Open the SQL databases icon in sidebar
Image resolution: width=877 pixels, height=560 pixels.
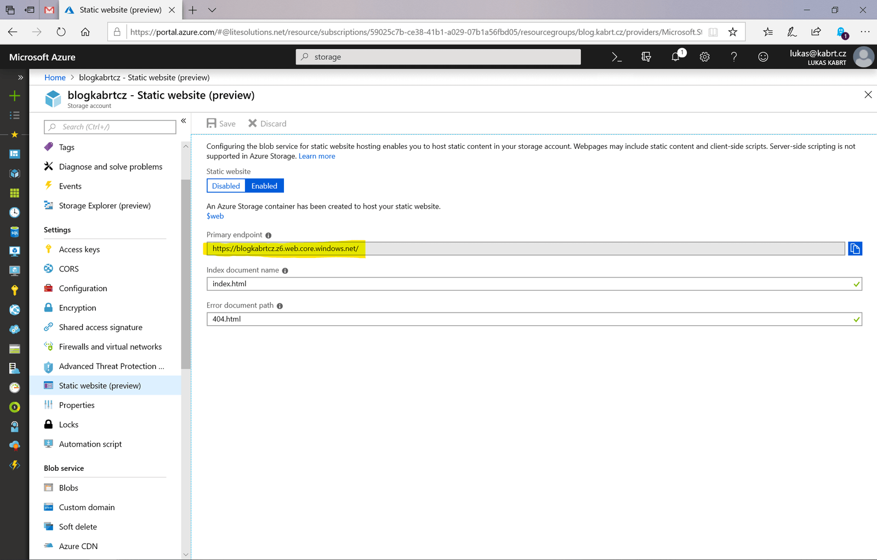15,232
